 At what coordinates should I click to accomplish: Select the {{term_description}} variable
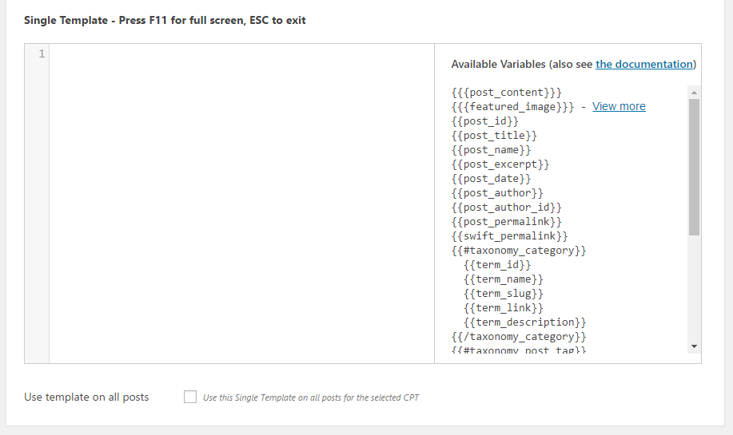[524, 322]
